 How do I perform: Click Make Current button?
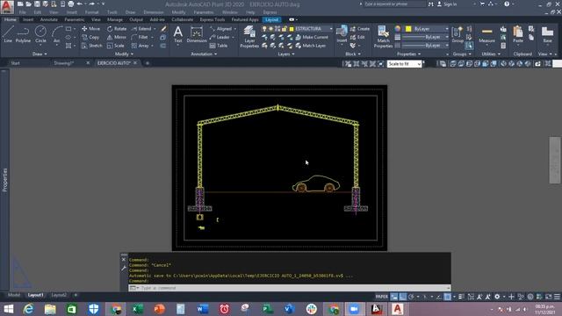[312, 37]
